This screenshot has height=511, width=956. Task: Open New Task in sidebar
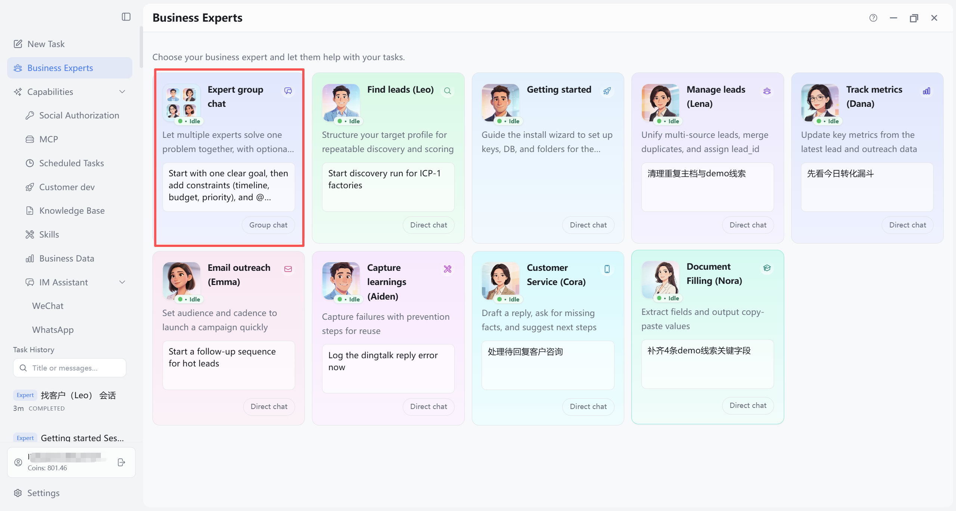69,44
